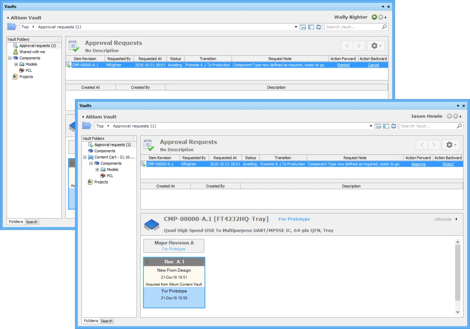Open the user menu arrow beside Jason Howie
Image resolution: width=470 pixels, height=329 pixels.
[x=461, y=116]
